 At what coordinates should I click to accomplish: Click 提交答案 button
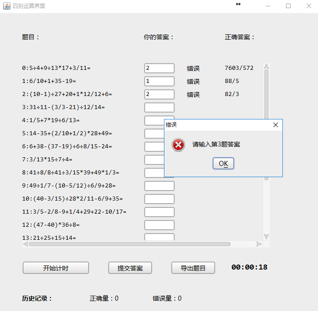[x=130, y=268]
